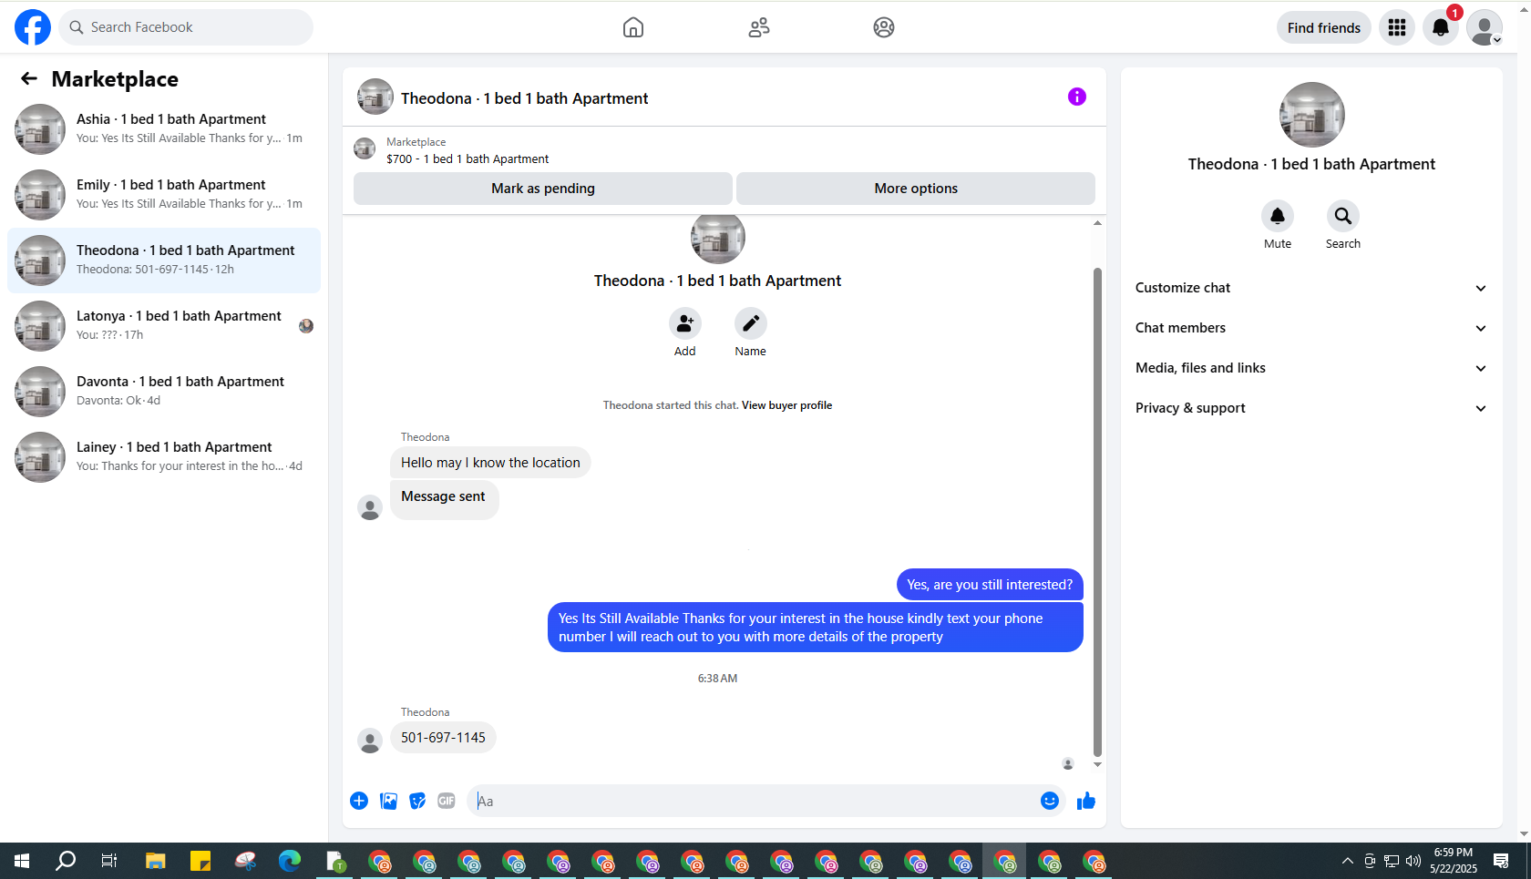Open the account profile avatar menu
Image resolution: width=1531 pixels, height=879 pixels.
pos(1485,27)
